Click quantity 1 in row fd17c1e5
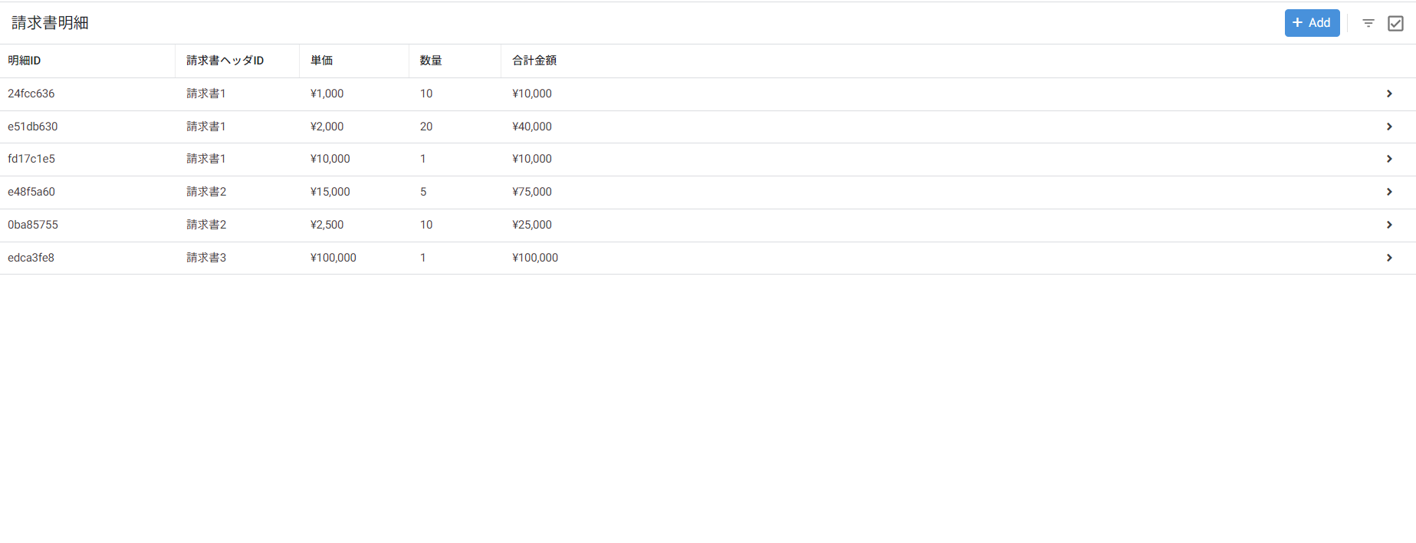The height and width of the screenshot is (543, 1416). click(423, 159)
